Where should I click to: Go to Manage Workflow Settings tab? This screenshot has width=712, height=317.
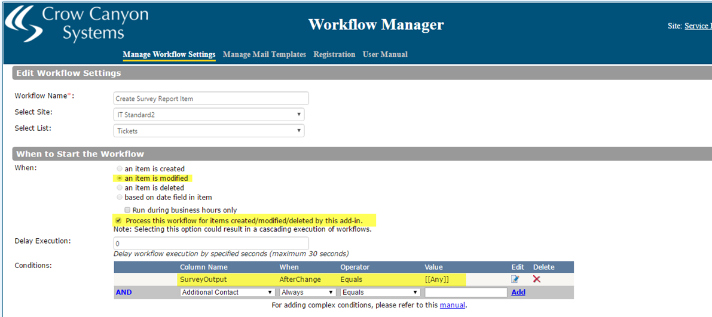[x=169, y=54]
